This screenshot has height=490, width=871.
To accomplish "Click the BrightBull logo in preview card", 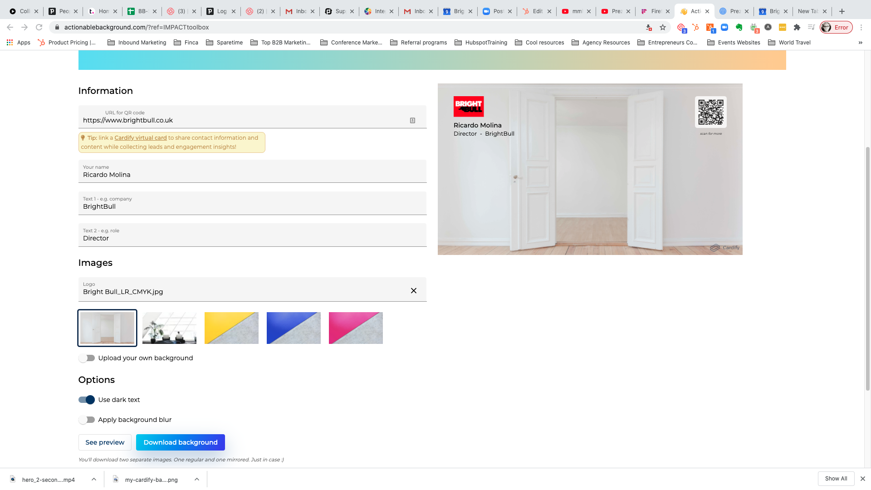I will [x=469, y=106].
